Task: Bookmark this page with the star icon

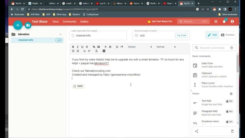Action: (x=208, y=9)
